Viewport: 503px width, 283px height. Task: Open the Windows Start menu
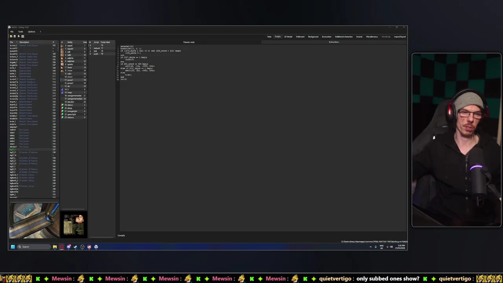(13, 247)
